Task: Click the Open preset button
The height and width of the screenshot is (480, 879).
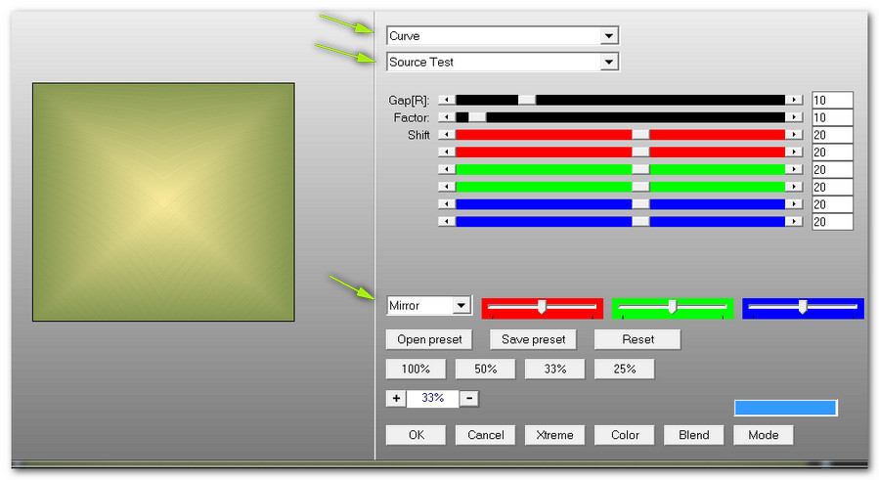Action: coord(429,339)
